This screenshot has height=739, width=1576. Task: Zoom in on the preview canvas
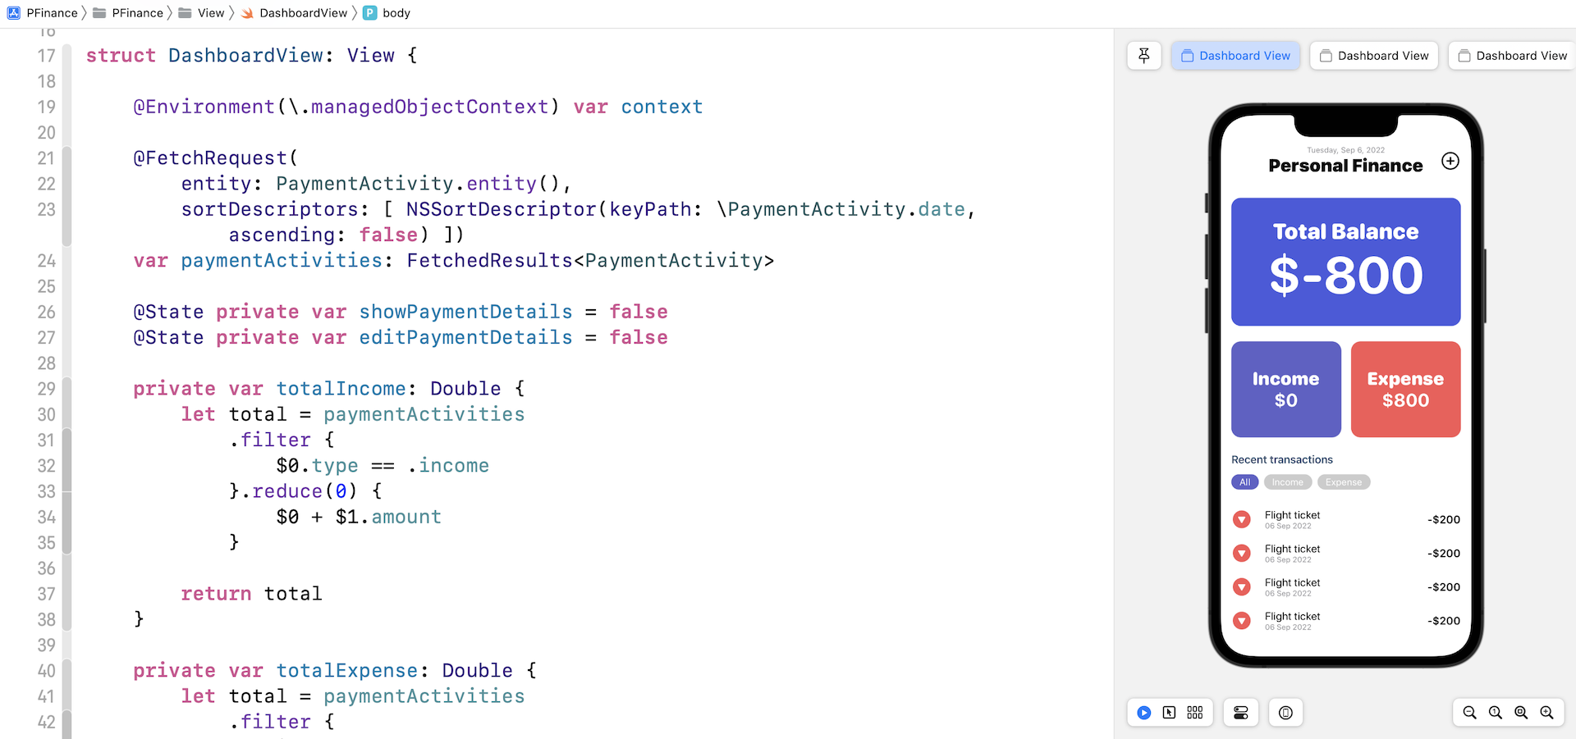pyautogui.click(x=1546, y=713)
